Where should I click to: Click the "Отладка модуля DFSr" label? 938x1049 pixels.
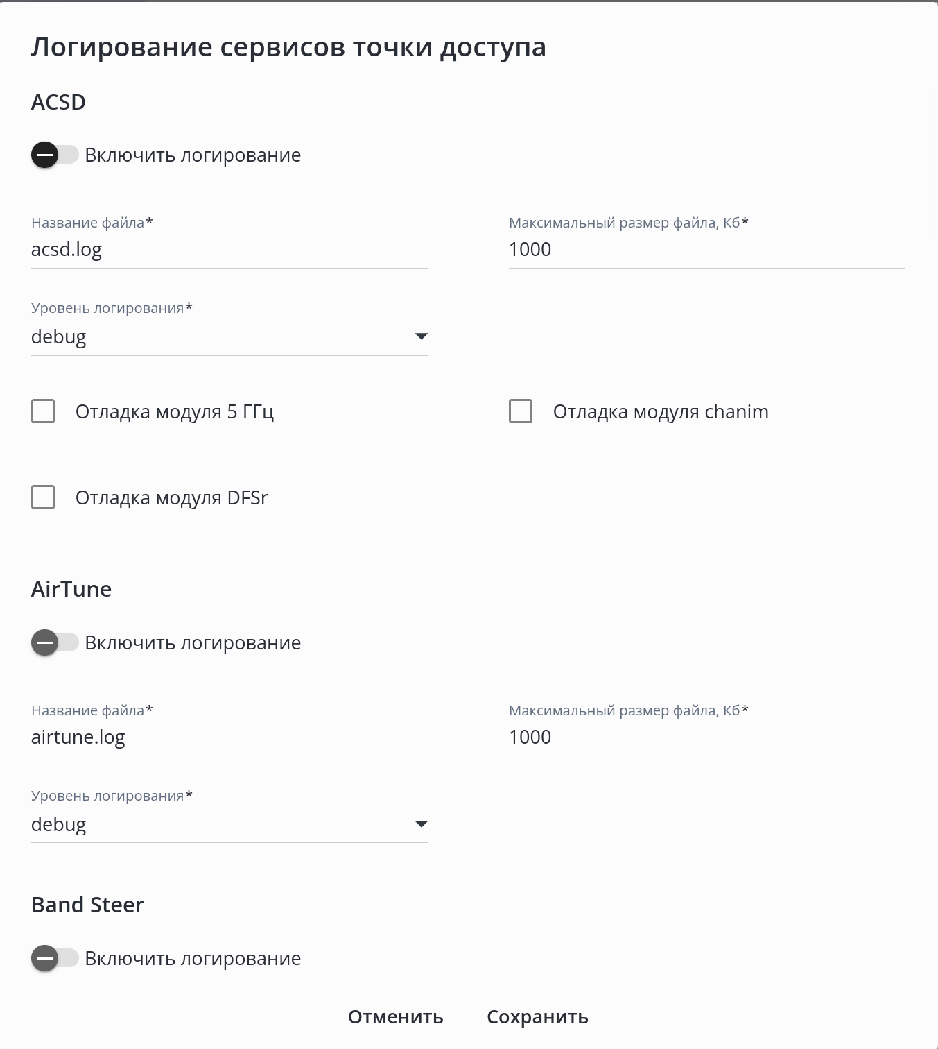click(171, 498)
